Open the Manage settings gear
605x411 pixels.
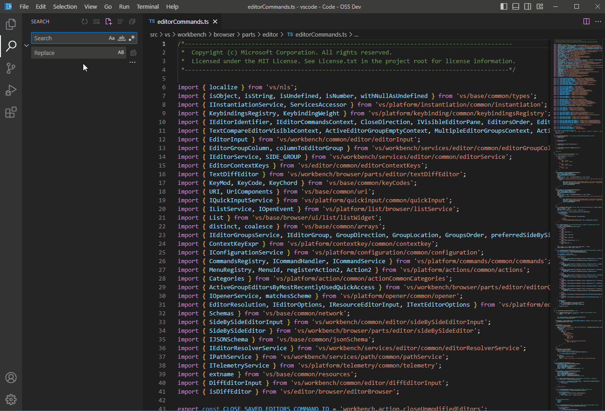pyautogui.click(x=11, y=399)
